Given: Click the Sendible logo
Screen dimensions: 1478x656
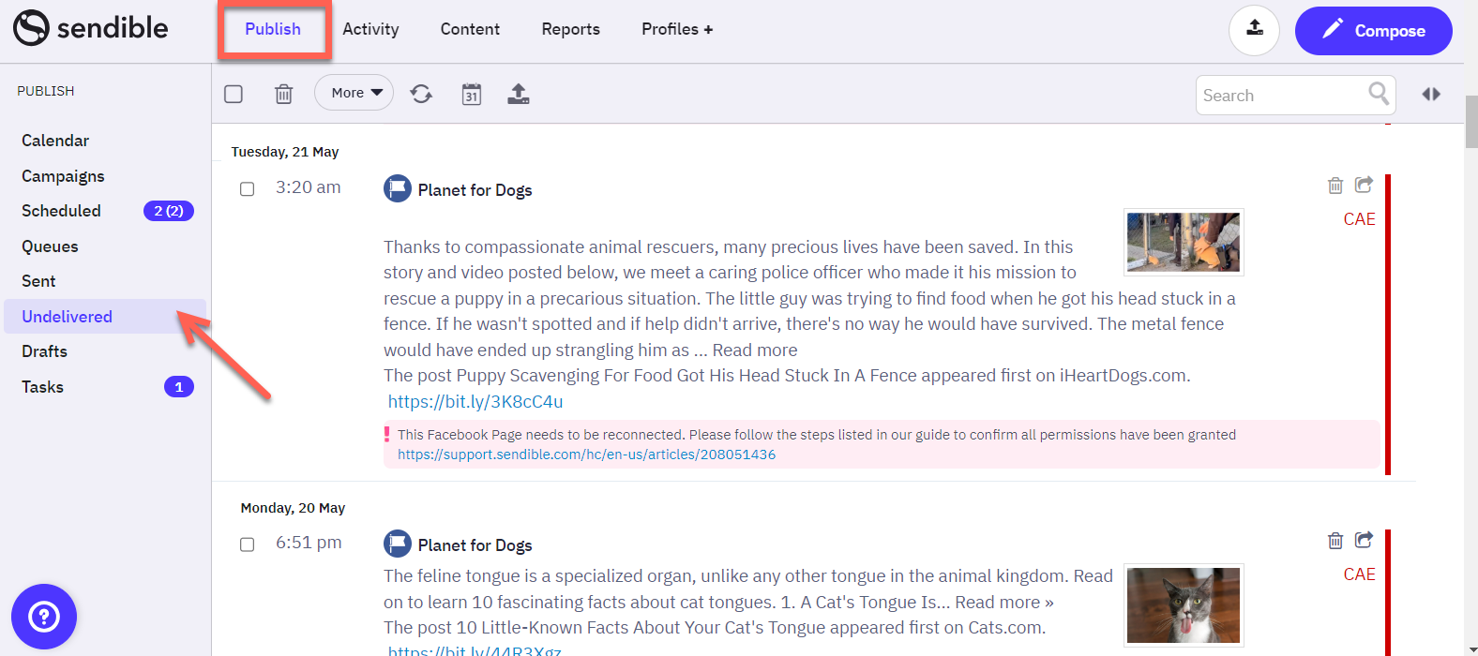Looking at the screenshot, I should [x=91, y=28].
